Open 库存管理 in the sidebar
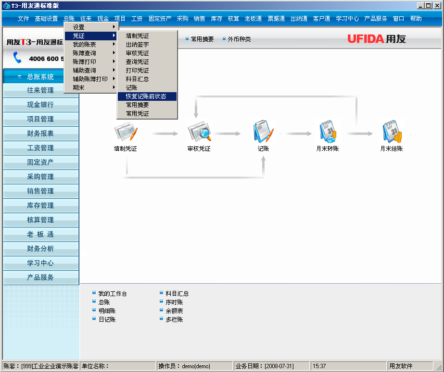This screenshot has height=372, width=444. (x=41, y=205)
